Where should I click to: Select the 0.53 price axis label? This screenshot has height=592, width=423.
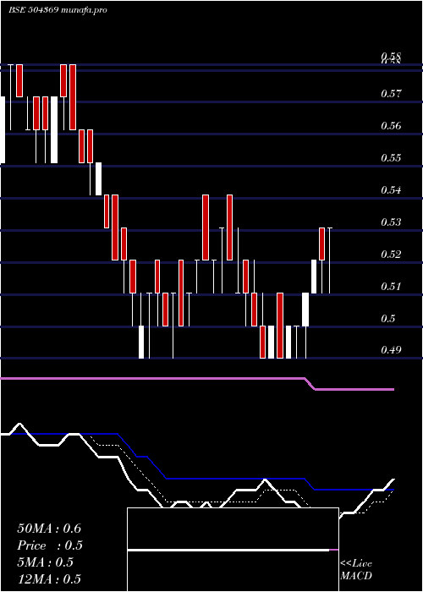click(x=391, y=222)
